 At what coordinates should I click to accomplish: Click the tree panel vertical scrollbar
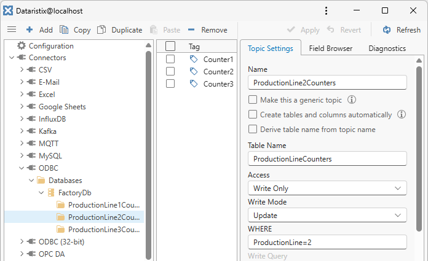point(148,155)
